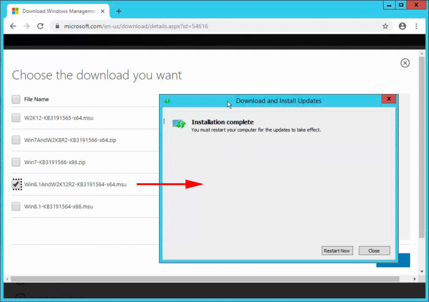Open a new browser tab with the plus

click(119, 11)
